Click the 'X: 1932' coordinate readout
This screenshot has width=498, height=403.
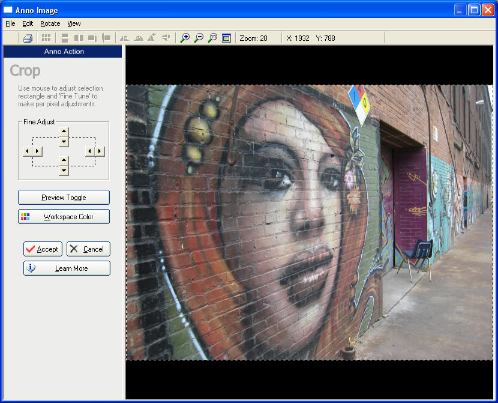click(x=298, y=38)
